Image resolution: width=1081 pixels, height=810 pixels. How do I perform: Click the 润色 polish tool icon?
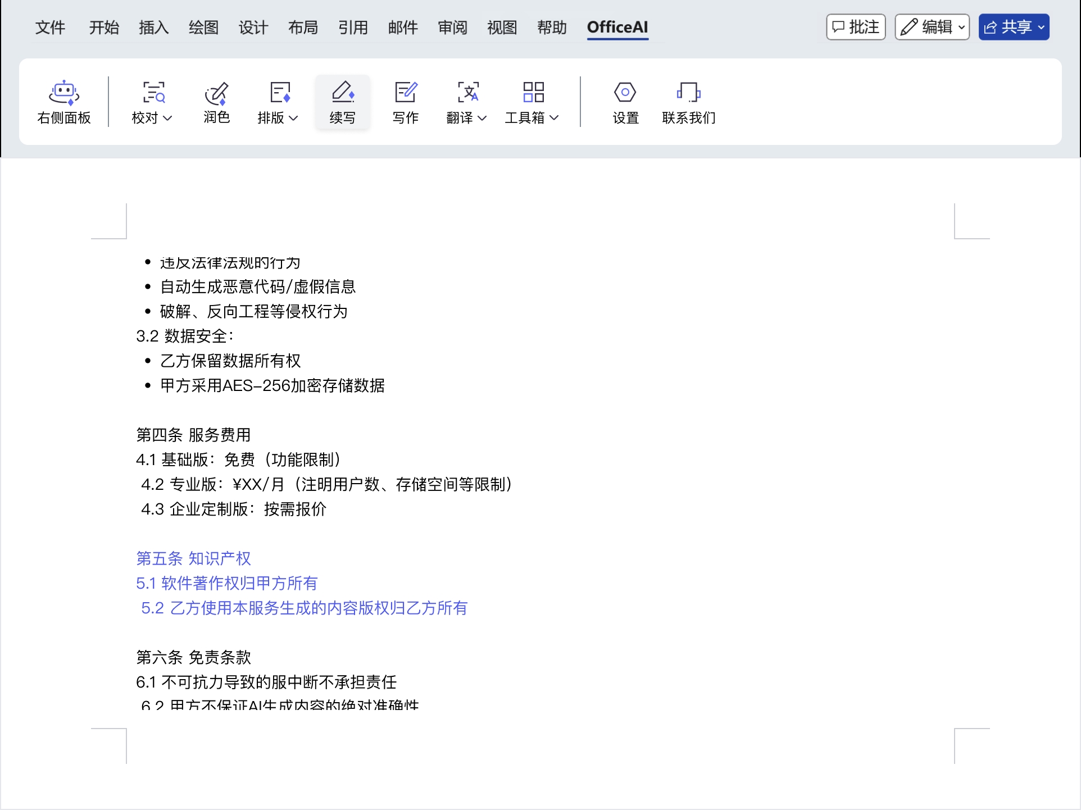click(216, 93)
